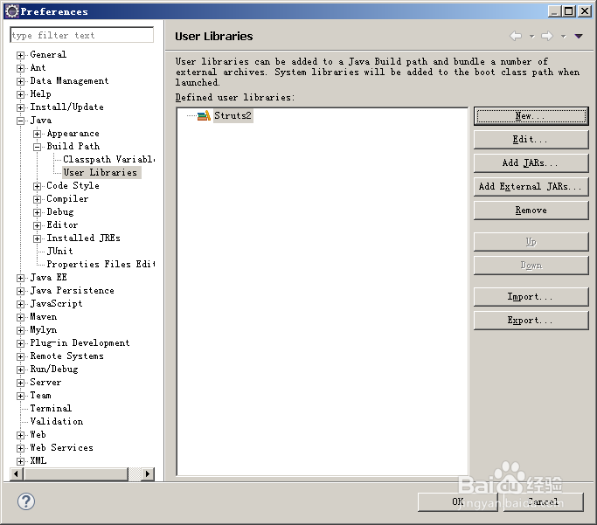Screen dimensions: 597x525
Task: Click the Export... button
Action: (x=531, y=321)
